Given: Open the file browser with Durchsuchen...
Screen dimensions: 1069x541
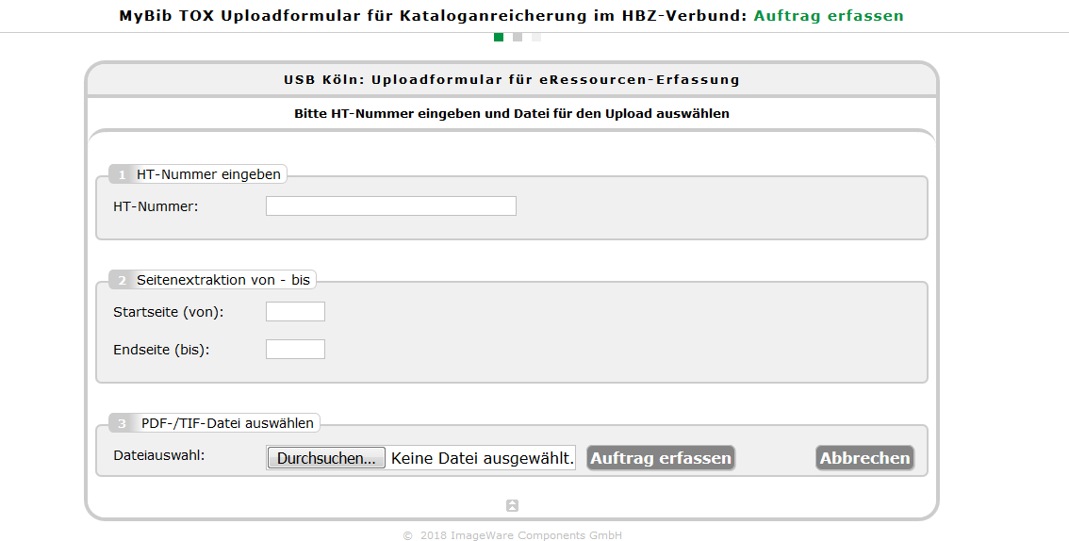Looking at the screenshot, I should 326,458.
